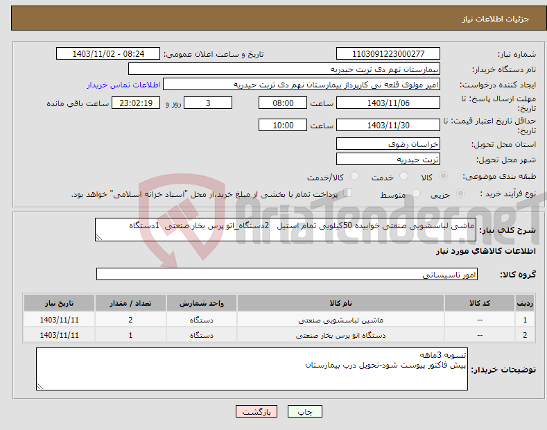Click the response deadline time 08:00
This screenshot has height=430, width=547.
click(x=283, y=103)
